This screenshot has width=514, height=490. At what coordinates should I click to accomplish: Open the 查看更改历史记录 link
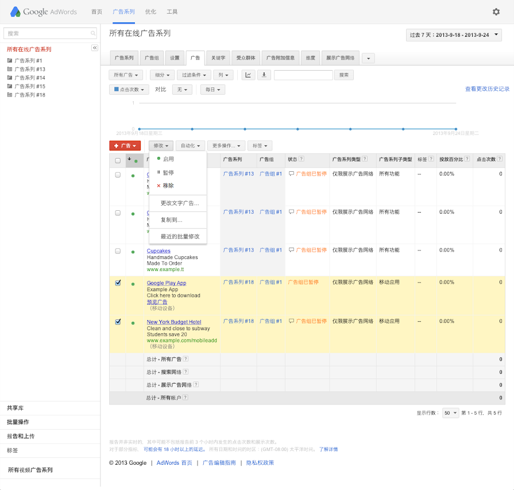point(487,89)
